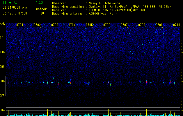Click the 0.9 kHz axis label

point(3,67)
